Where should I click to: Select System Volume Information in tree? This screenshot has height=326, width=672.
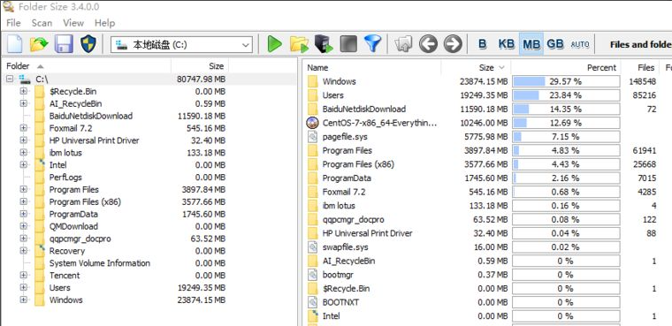pyautogui.click(x=99, y=263)
